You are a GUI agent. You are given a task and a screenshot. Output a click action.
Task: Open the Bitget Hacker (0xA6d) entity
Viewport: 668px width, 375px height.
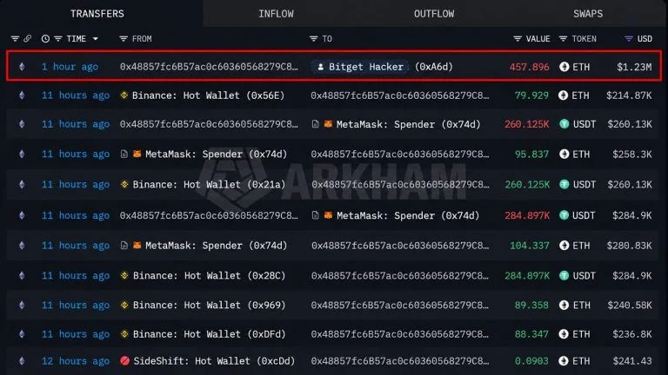(x=382, y=67)
